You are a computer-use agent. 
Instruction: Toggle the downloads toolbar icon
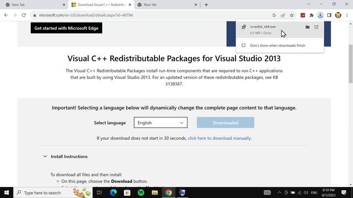[x=320, y=15]
